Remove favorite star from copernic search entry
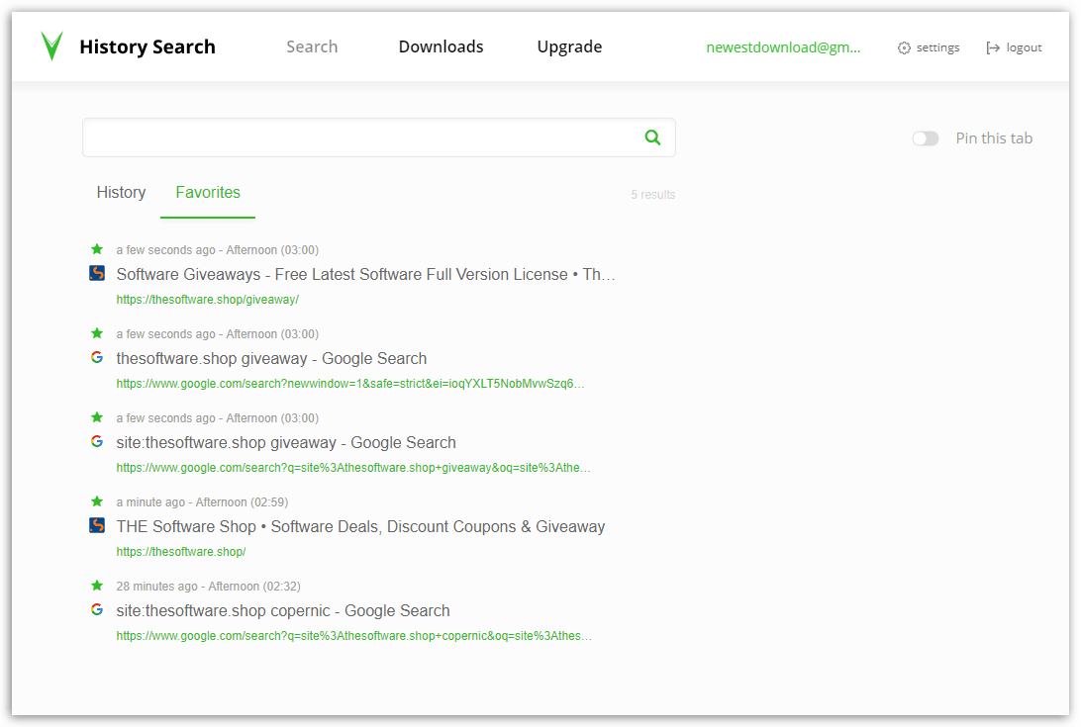The height and width of the screenshot is (727, 1081). pos(97,586)
